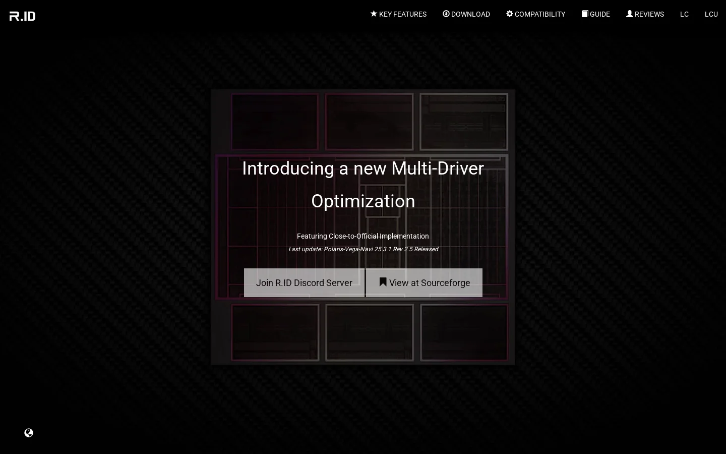Open the Compatibility nav link

coord(535,14)
